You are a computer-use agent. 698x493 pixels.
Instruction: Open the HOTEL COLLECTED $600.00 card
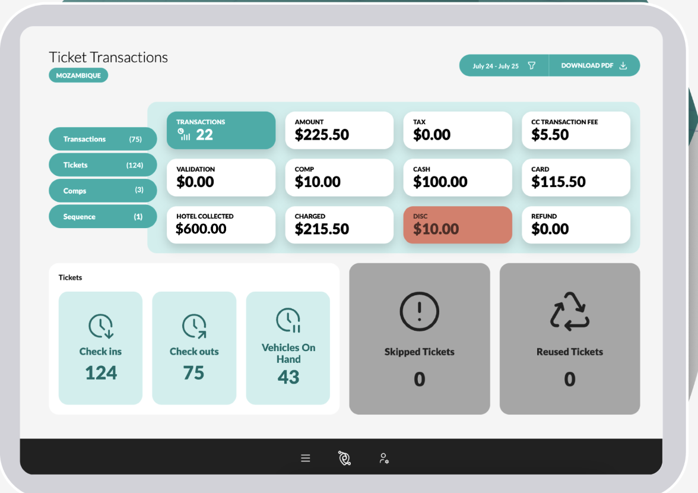tap(221, 225)
